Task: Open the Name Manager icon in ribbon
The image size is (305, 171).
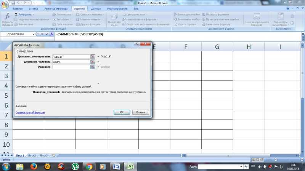Action: (114, 19)
